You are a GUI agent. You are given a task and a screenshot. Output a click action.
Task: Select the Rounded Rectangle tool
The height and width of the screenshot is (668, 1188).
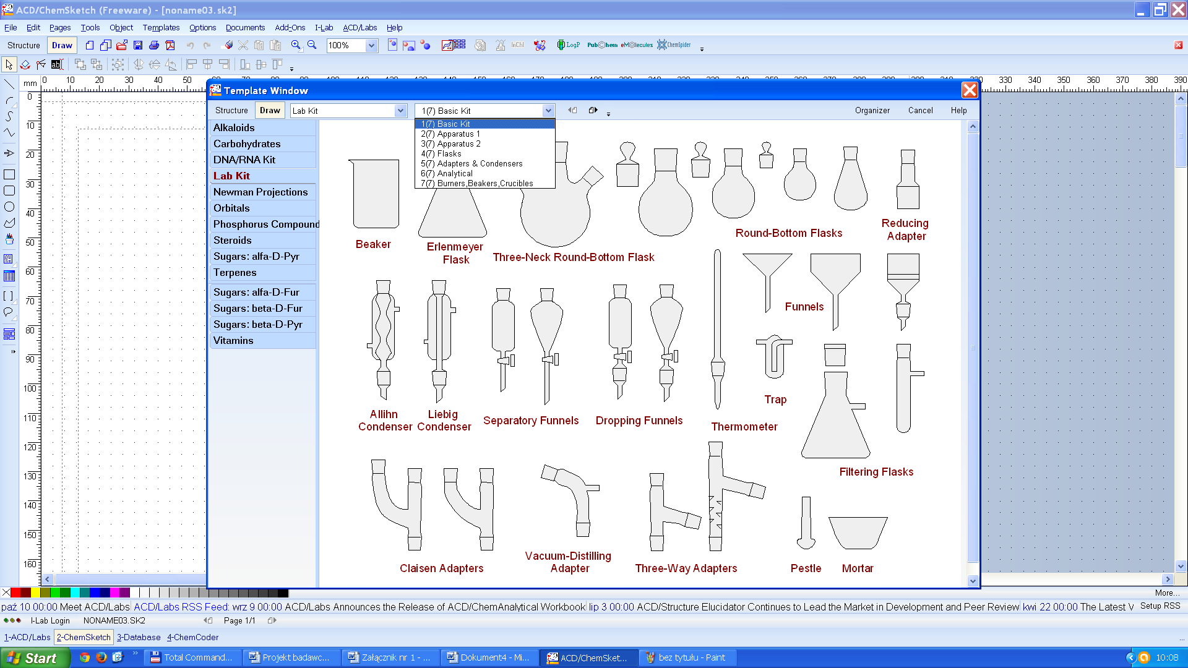pos(9,191)
